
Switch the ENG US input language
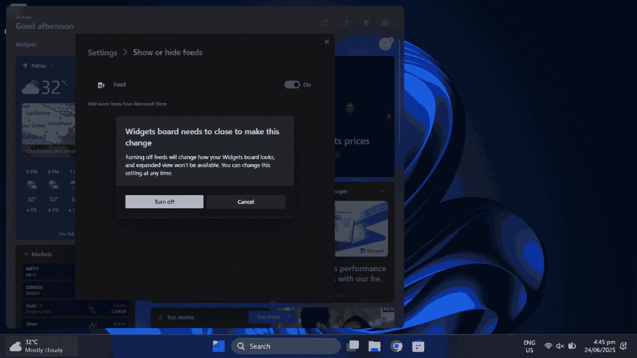[x=529, y=346]
